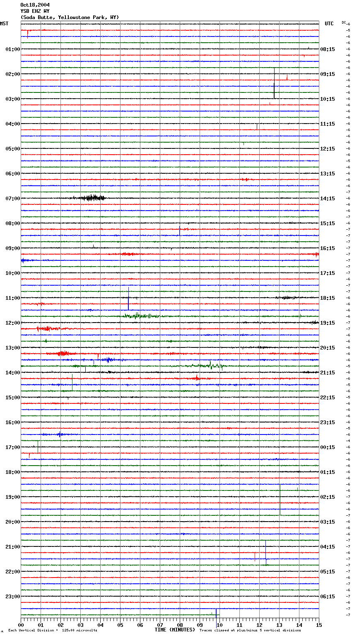Click the 15:00 MST time label
The image size is (352, 636).
click(12, 398)
